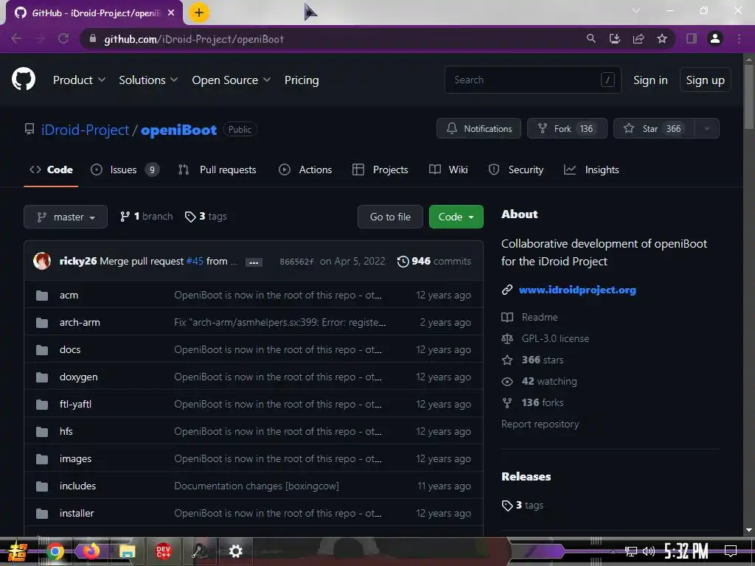The image size is (755, 566).
Task: Open File Explorer from the taskbar
Action: (x=127, y=551)
